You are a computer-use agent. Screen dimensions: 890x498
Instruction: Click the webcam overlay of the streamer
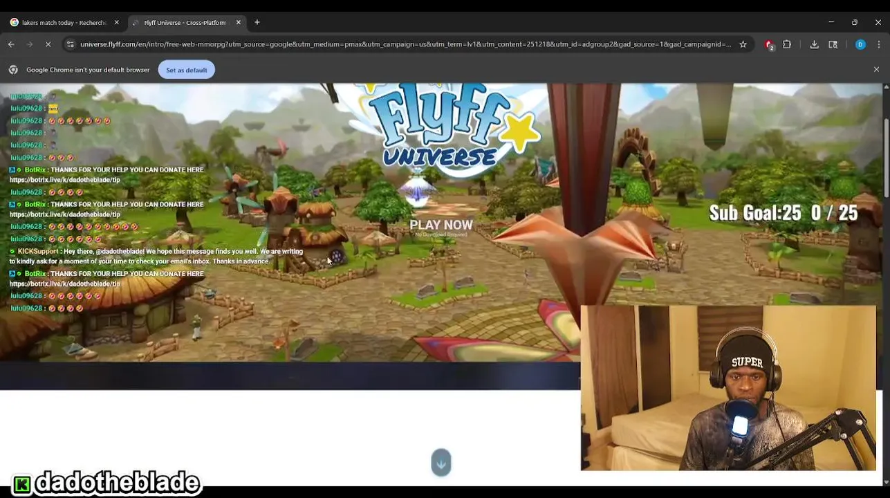(x=728, y=388)
